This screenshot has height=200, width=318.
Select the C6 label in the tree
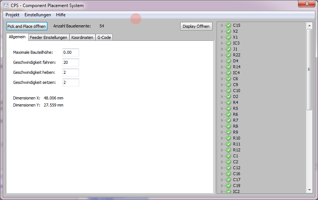click(x=235, y=79)
